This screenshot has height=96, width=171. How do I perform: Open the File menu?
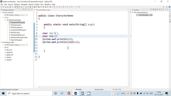(2, 4)
